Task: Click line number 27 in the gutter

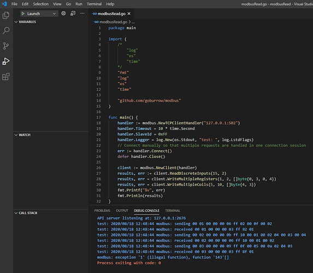Action: (x=99, y=173)
